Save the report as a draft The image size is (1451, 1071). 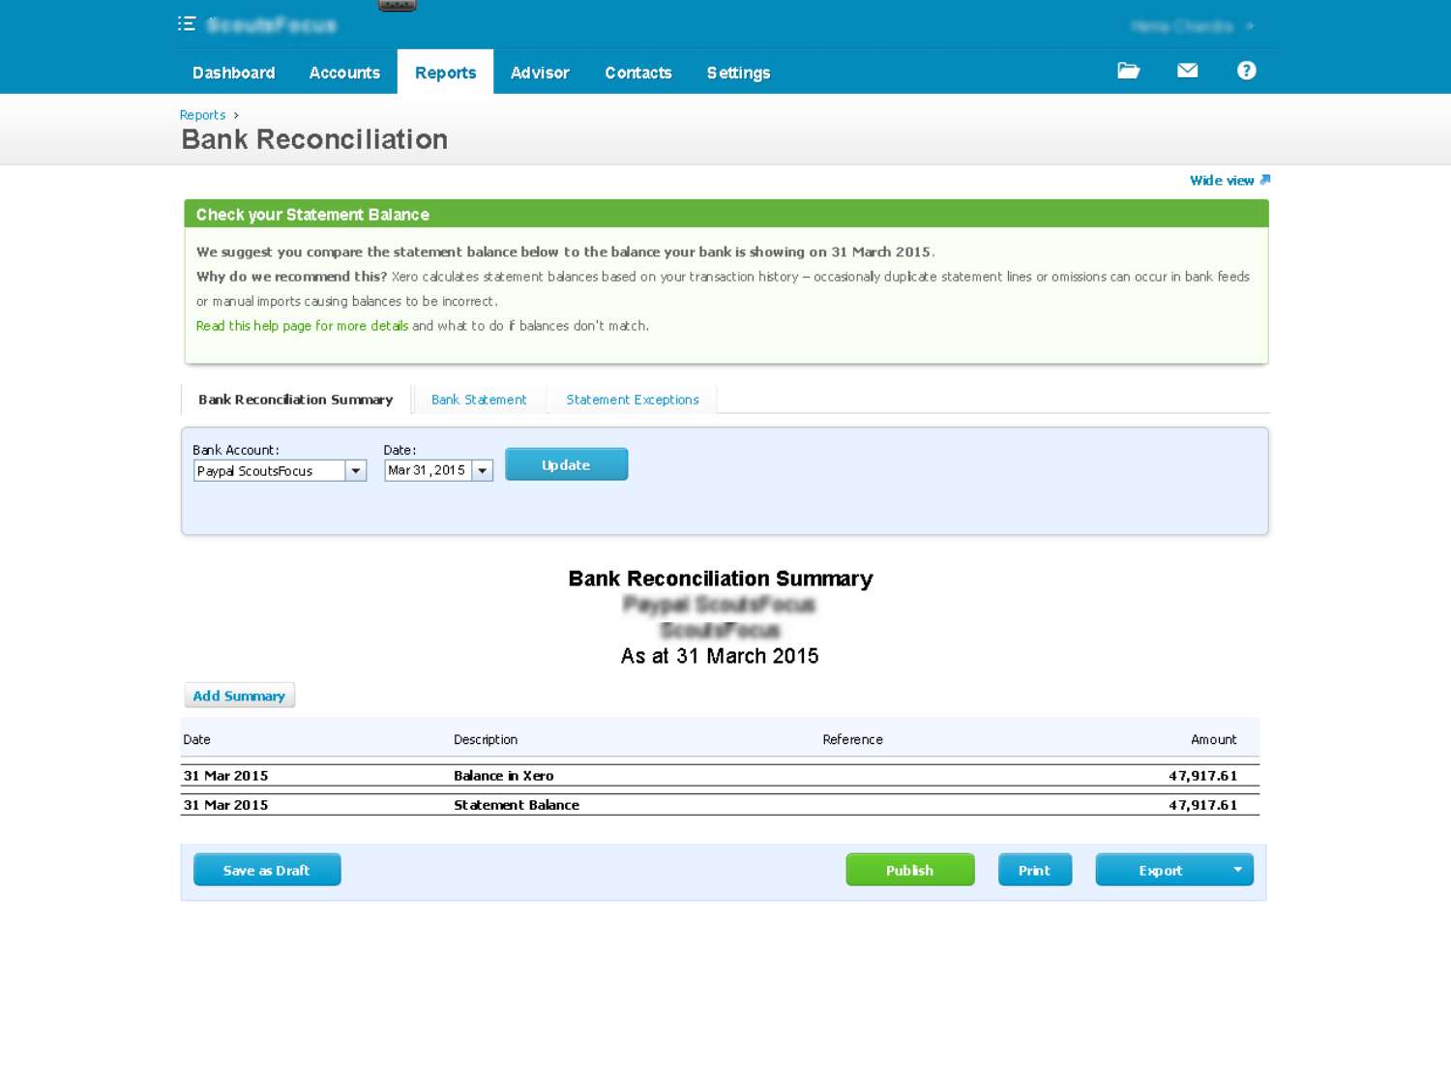pyautogui.click(x=266, y=869)
